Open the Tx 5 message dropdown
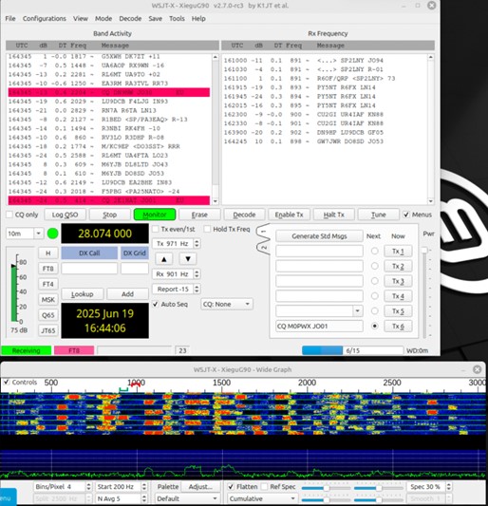Screen dimensions: 488x506 [x=358, y=311]
